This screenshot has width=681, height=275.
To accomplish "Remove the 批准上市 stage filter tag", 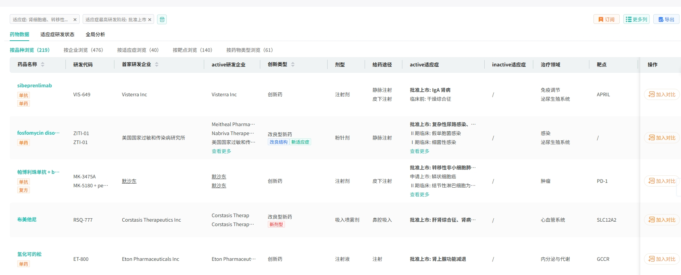I will pyautogui.click(x=150, y=20).
